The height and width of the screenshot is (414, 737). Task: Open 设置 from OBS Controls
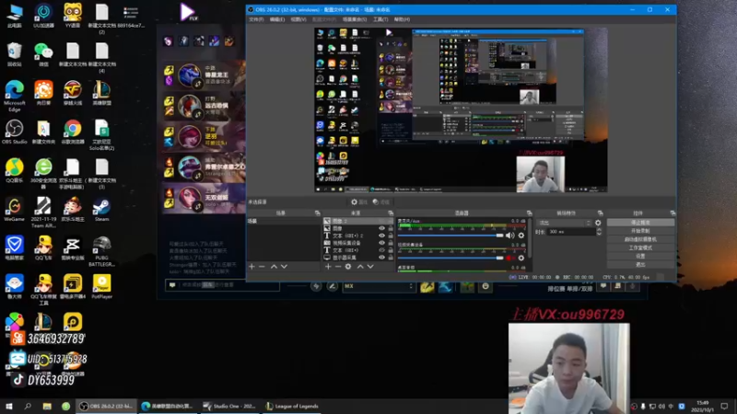pyautogui.click(x=640, y=257)
